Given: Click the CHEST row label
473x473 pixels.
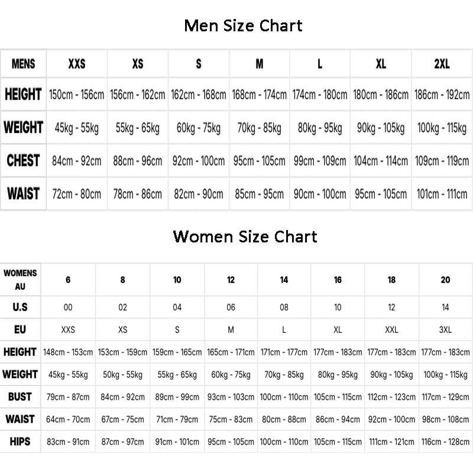Looking at the screenshot, I should tap(24, 161).
